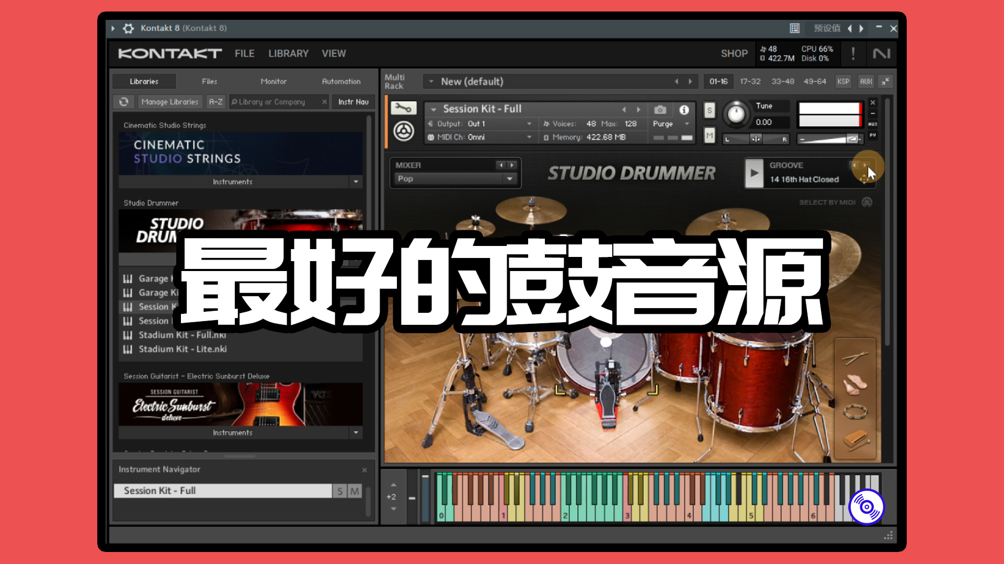Viewport: 1004px width, 564px height.
Task: Switch to the Automation tab
Action: (x=341, y=81)
